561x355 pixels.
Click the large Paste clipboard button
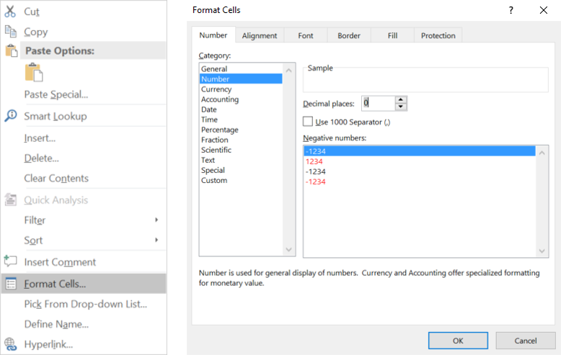[34, 73]
